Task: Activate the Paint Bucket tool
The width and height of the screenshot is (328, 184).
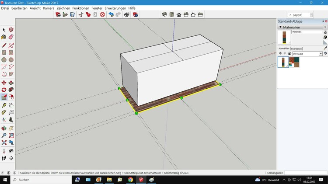Action: (x=4, y=37)
